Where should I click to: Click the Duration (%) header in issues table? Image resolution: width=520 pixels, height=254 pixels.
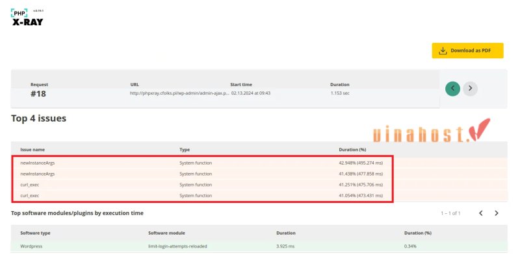pyautogui.click(x=352, y=150)
